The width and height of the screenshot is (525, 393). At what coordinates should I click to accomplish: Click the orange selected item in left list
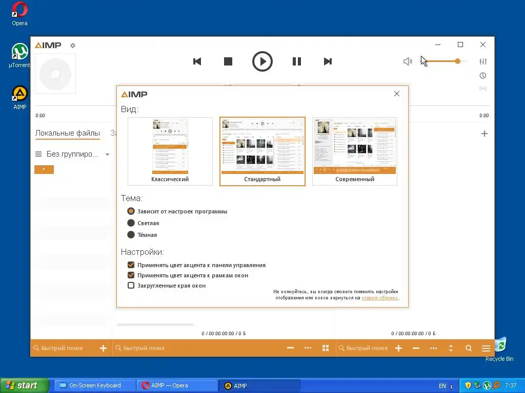(44, 169)
